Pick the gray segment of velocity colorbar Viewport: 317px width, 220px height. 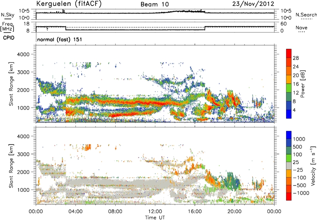pos(289,166)
